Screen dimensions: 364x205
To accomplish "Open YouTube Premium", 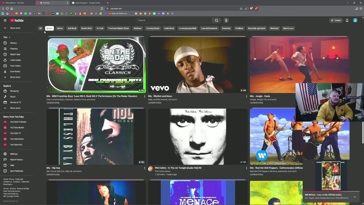I will pyautogui.click(x=18, y=122).
